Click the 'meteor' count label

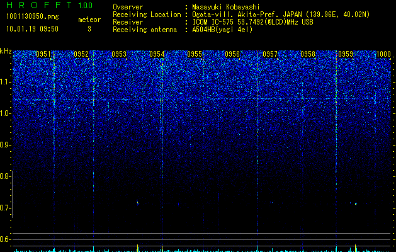(89, 20)
